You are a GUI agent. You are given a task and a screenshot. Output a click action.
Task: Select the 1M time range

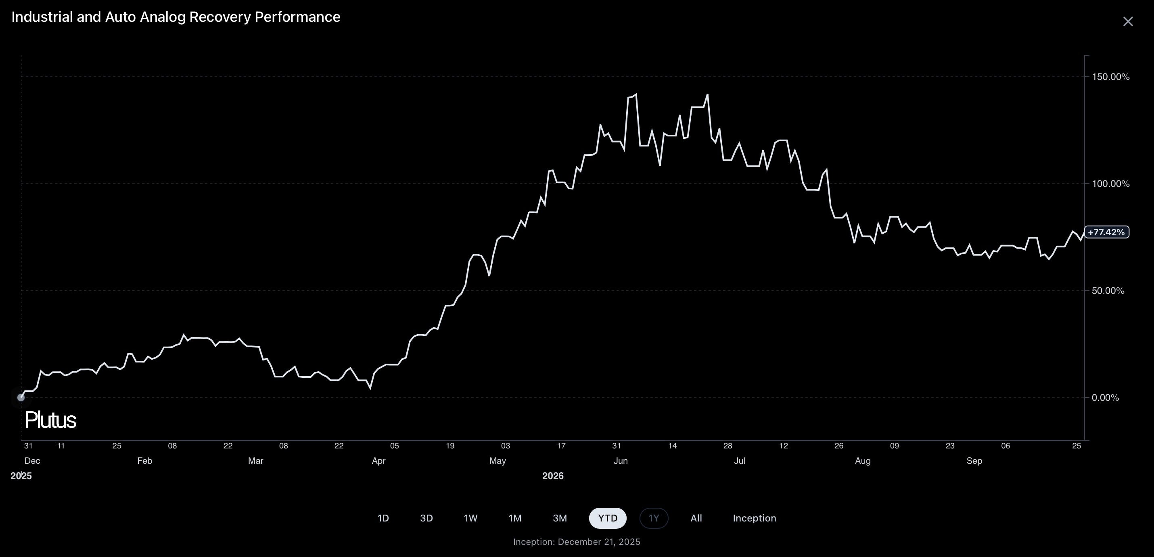pyautogui.click(x=515, y=518)
